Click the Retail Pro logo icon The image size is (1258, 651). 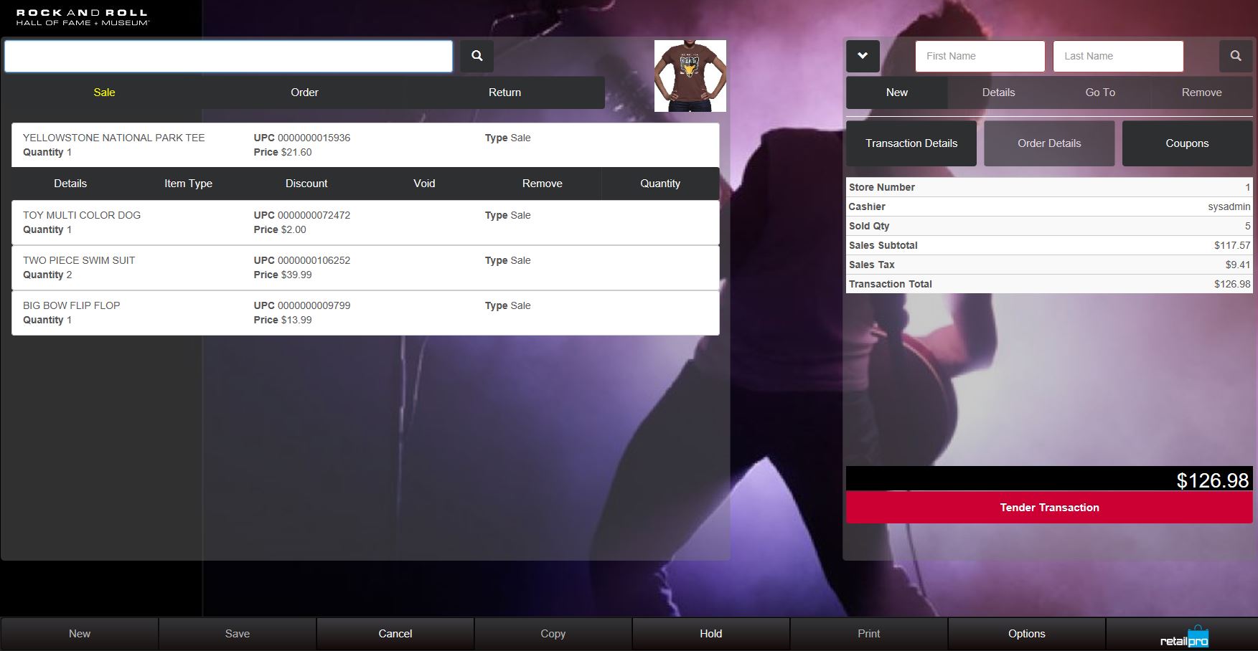click(1183, 637)
